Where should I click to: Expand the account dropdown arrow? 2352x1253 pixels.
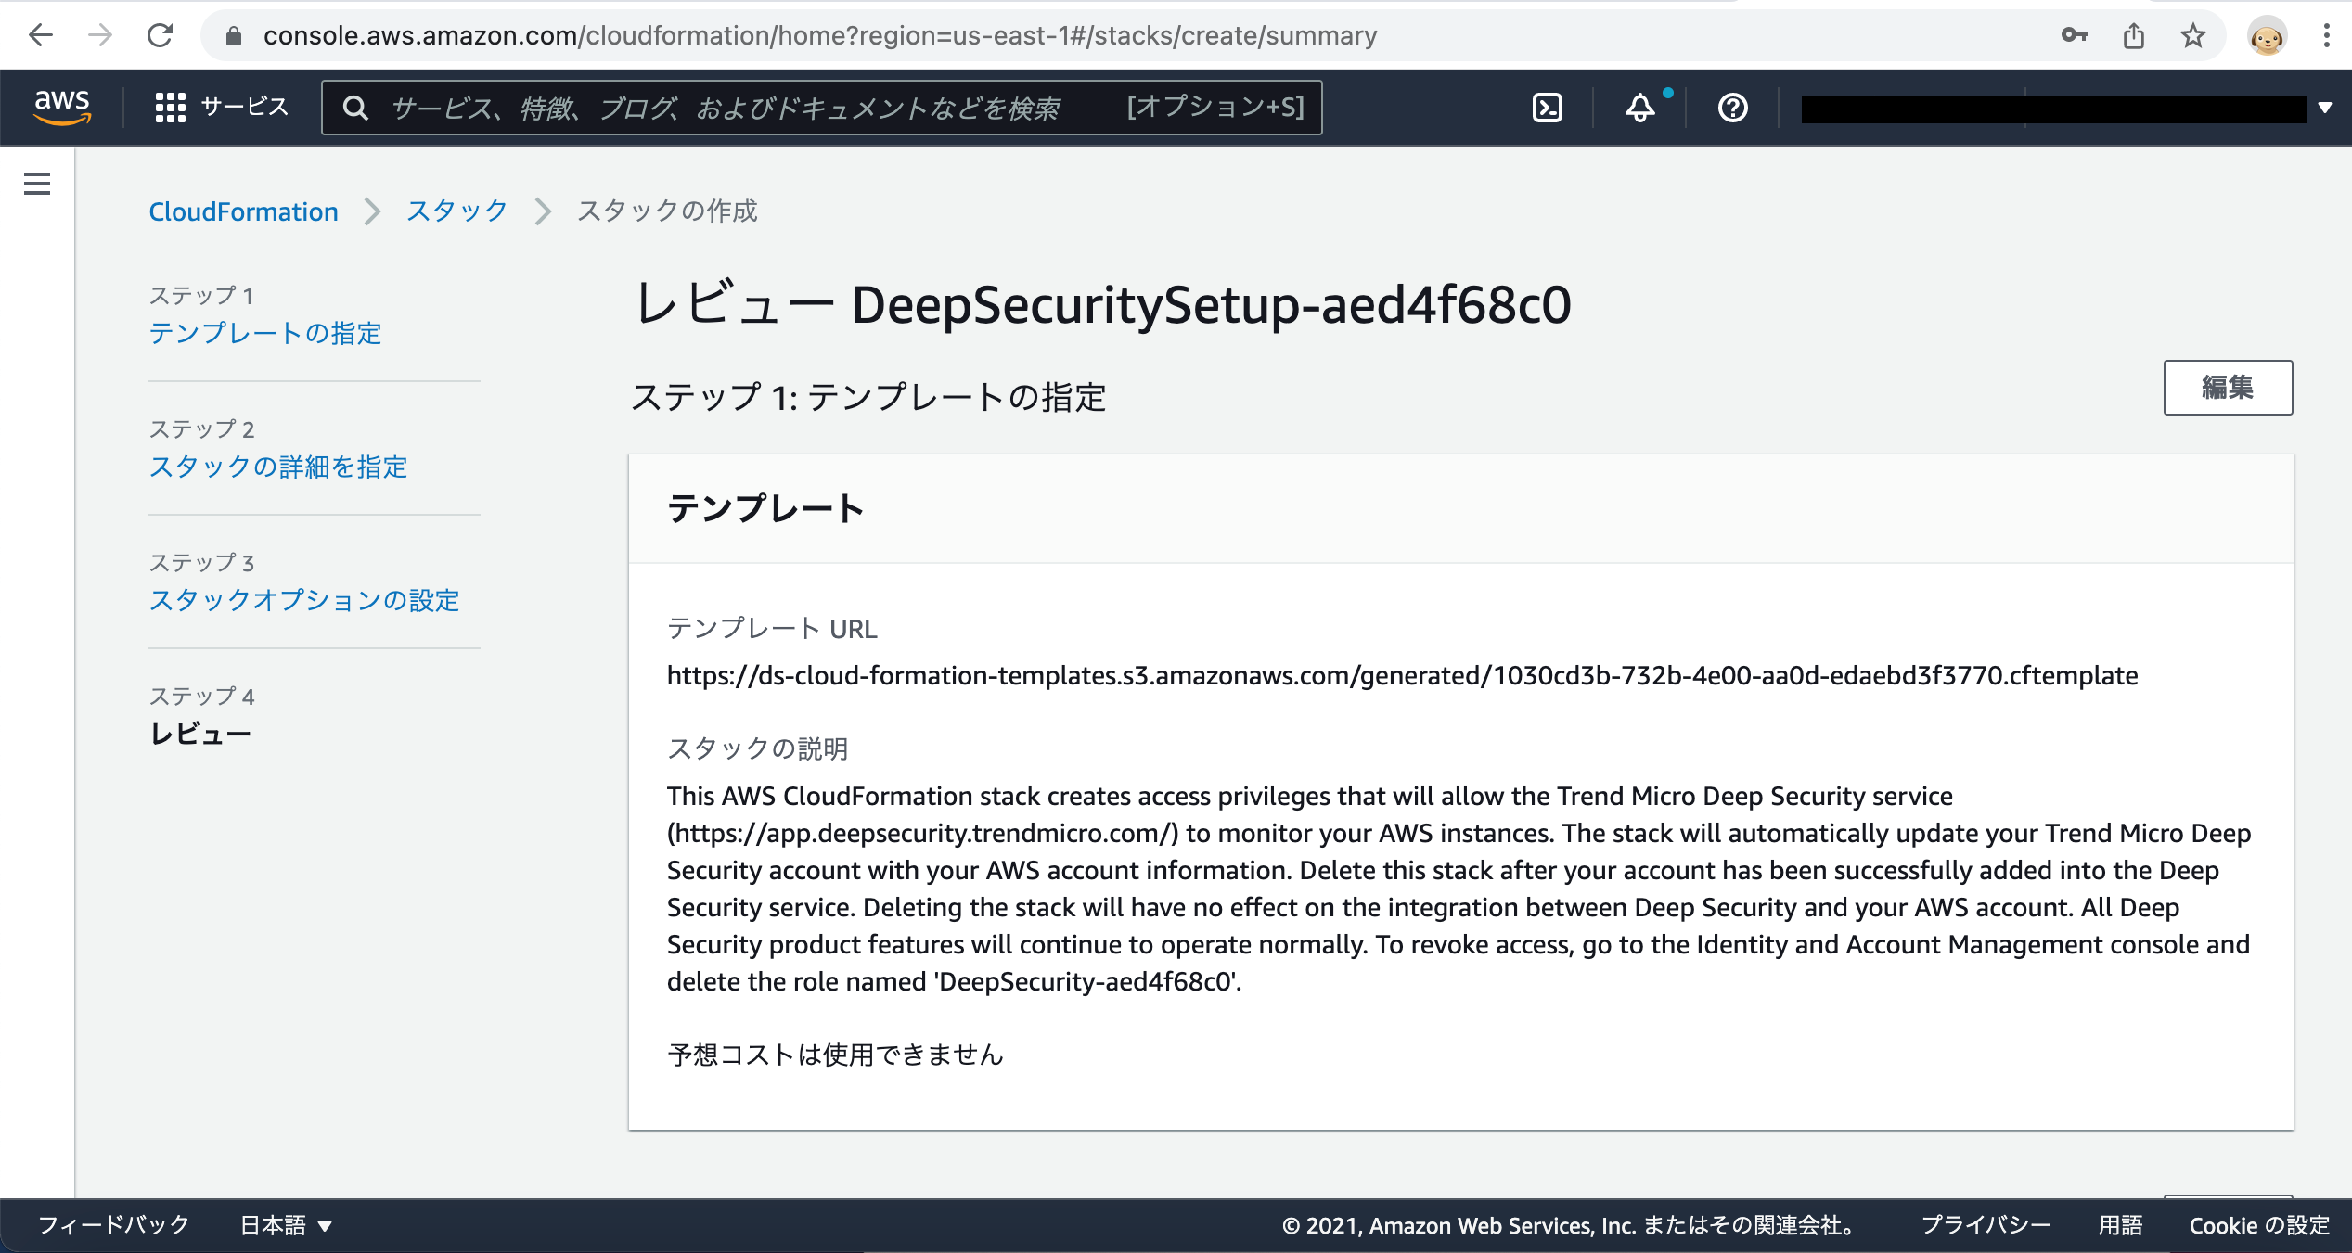(x=2324, y=108)
